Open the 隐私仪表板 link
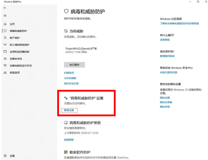208x160 pixels. coord(166,102)
